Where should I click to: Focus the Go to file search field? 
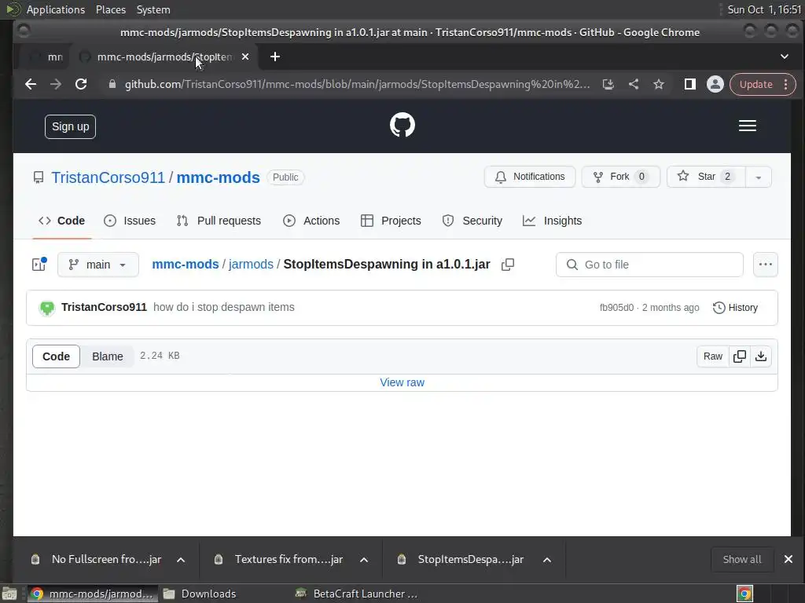[x=649, y=265]
